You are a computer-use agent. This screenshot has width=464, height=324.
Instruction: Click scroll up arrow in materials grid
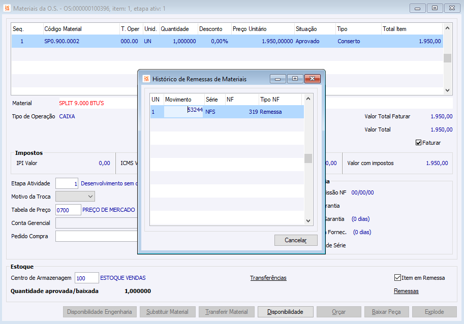[447, 28]
